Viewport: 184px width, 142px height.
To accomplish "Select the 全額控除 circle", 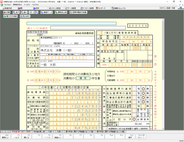I will [x=134, y=119].
